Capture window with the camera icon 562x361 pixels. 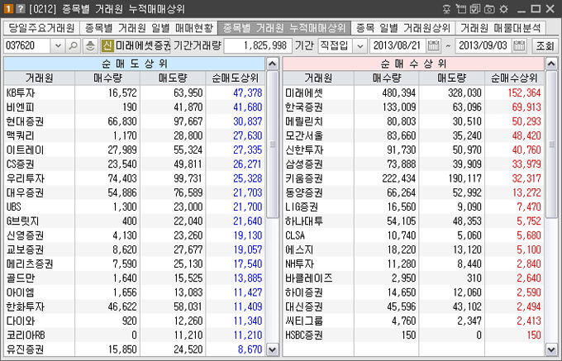(489, 9)
